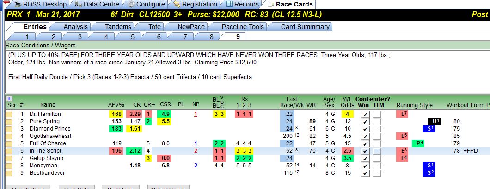Select the horse name Bestbandever
Screen dimensions: 490x189
pyautogui.click(x=47, y=173)
